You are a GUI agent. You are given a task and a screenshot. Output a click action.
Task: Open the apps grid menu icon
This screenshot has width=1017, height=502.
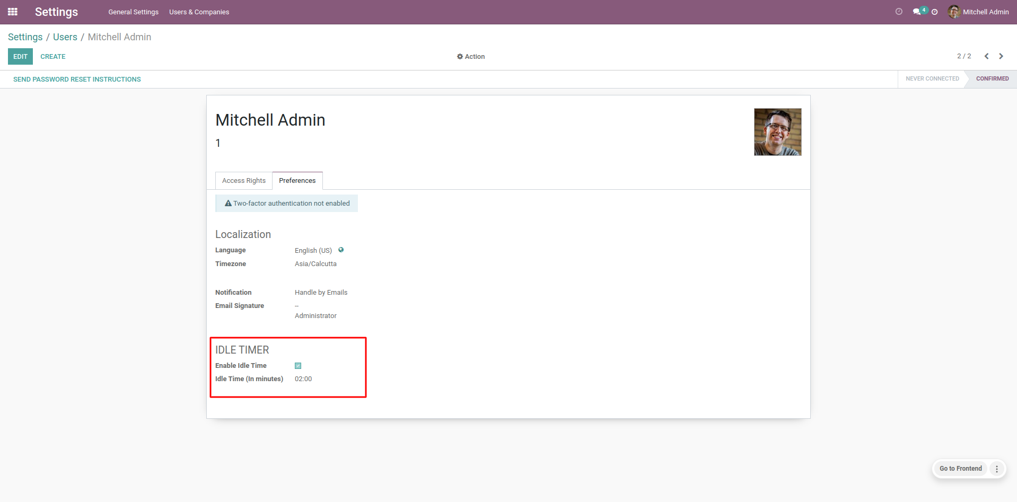coord(13,12)
